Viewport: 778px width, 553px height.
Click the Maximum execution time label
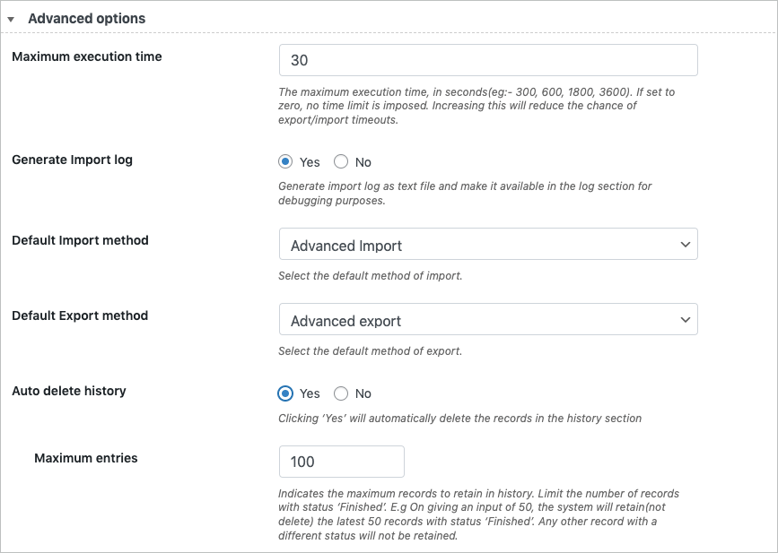coord(87,56)
